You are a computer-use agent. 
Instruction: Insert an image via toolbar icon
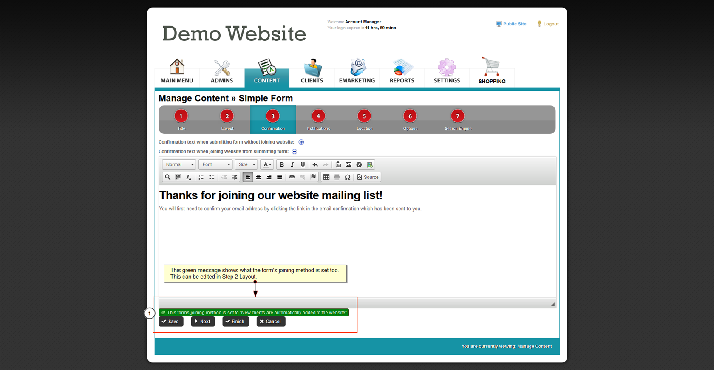pos(348,165)
